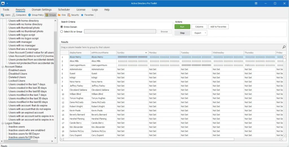
Task: Select 'Users with home directory' tree item
Action: point(24,21)
